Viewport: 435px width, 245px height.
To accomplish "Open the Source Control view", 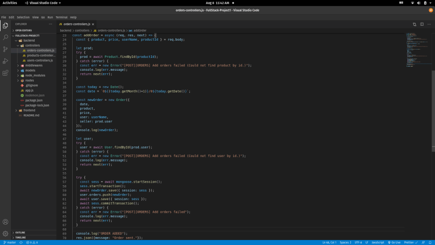I will point(5,49).
